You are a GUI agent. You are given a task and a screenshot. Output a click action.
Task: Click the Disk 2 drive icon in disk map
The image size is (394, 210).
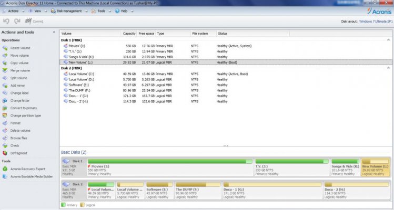pyautogui.click(x=66, y=184)
